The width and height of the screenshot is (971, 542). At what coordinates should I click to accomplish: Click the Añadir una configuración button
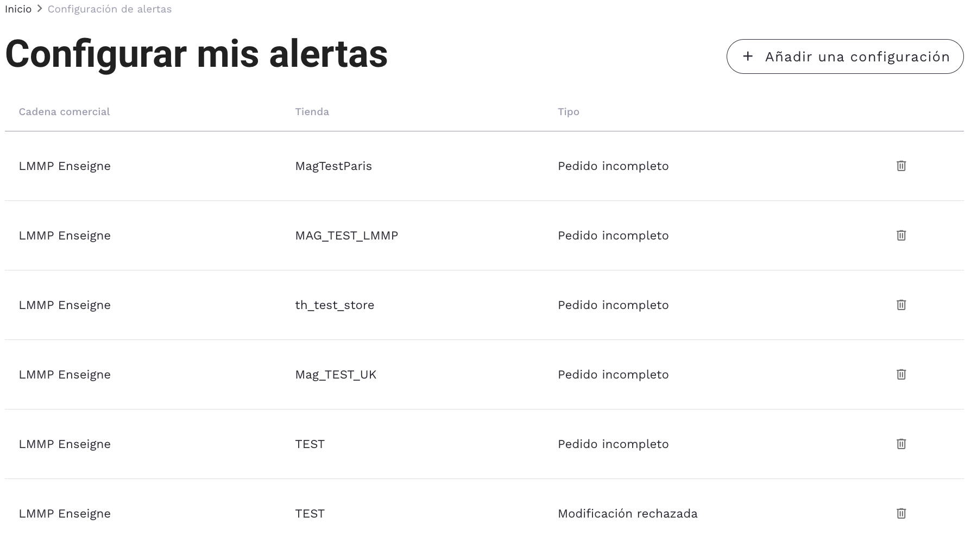845,56
